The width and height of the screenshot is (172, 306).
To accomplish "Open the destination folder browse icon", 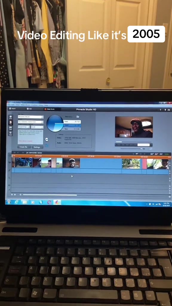I will coord(78,117).
